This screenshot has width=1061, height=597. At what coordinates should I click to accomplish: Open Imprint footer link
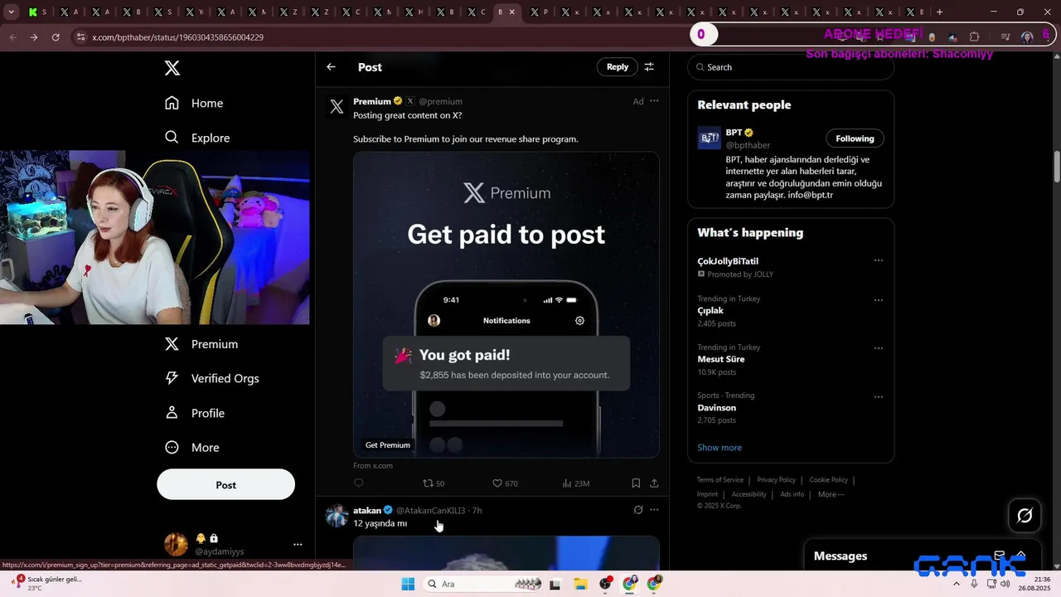click(707, 494)
